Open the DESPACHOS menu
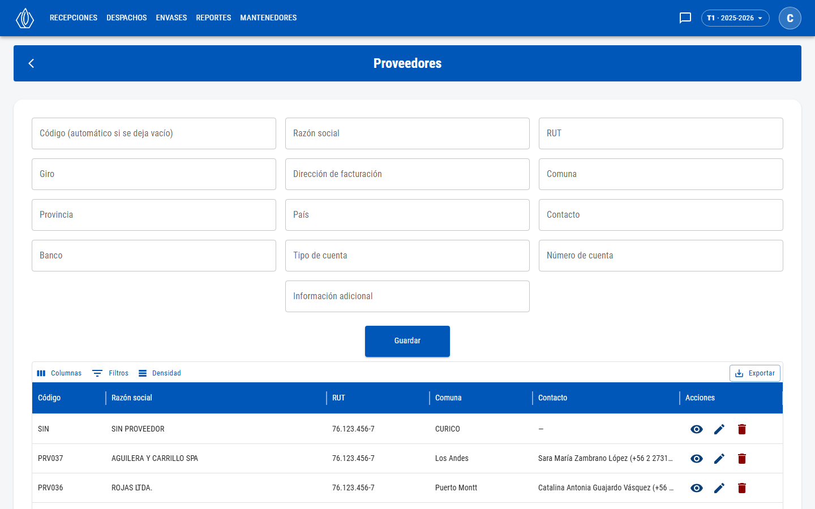Screen dimensions: 815x509 pos(127,18)
